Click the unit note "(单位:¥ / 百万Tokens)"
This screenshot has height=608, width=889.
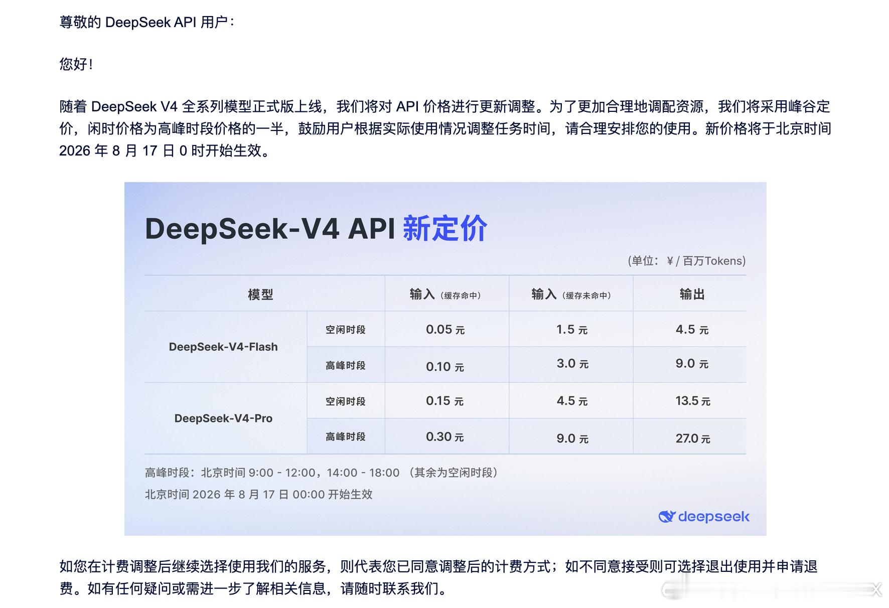click(x=686, y=261)
